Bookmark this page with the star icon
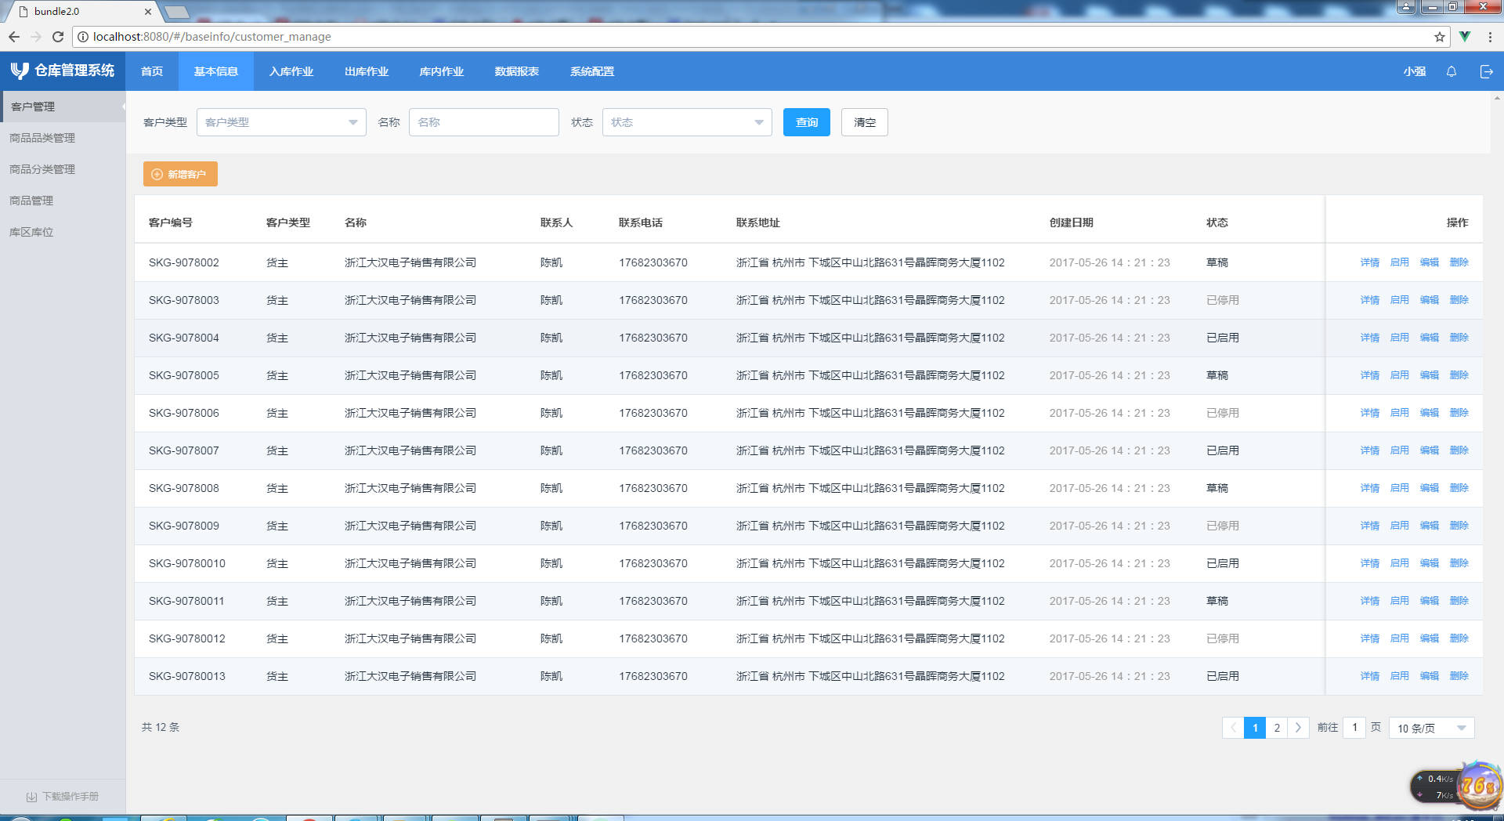Screen dimensions: 1504x821 pos(1440,37)
